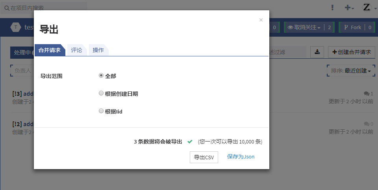378x190 pixels.
Task: Click the exclamation notification icon
Action: (333, 7)
